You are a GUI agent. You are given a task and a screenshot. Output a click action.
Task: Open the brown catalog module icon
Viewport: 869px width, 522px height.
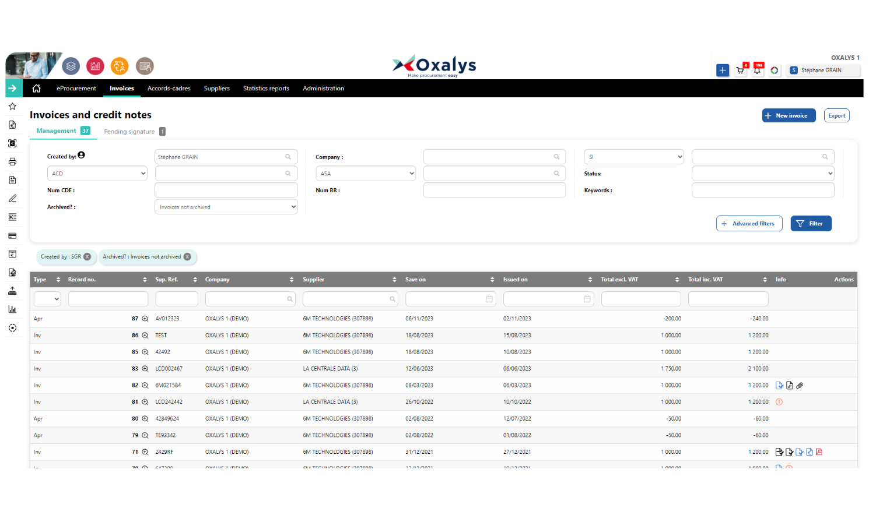(x=145, y=66)
